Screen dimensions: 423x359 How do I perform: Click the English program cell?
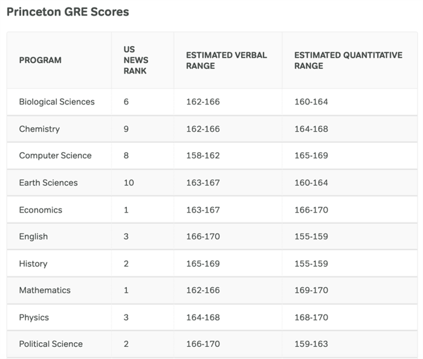pyautogui.click(x=33, y=236)
